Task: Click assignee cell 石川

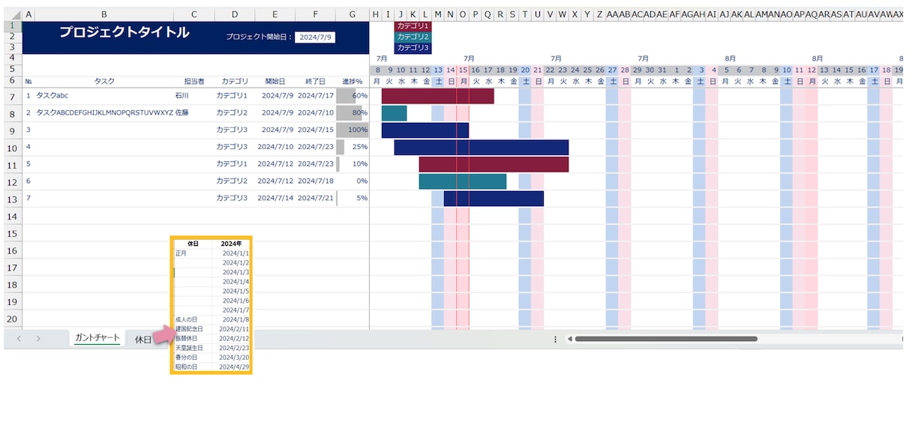Action: tap(194, 96)
